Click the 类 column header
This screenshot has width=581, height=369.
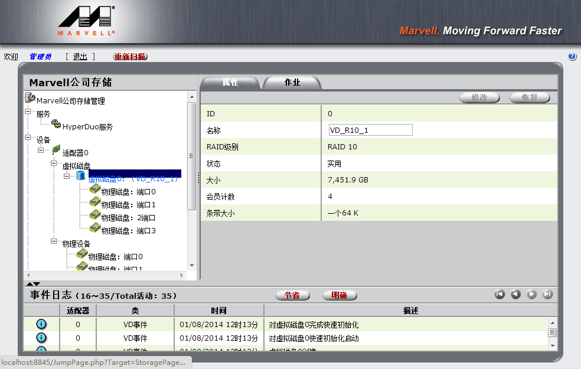tap(135, 311)
